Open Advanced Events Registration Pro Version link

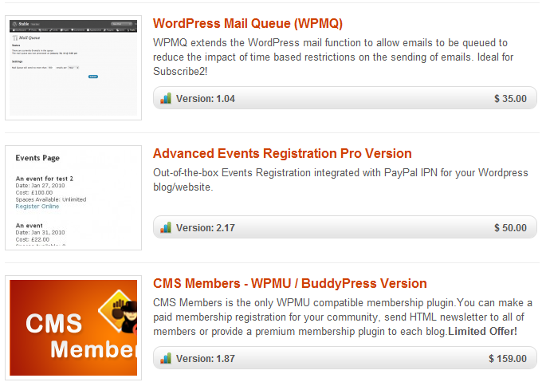282,153
